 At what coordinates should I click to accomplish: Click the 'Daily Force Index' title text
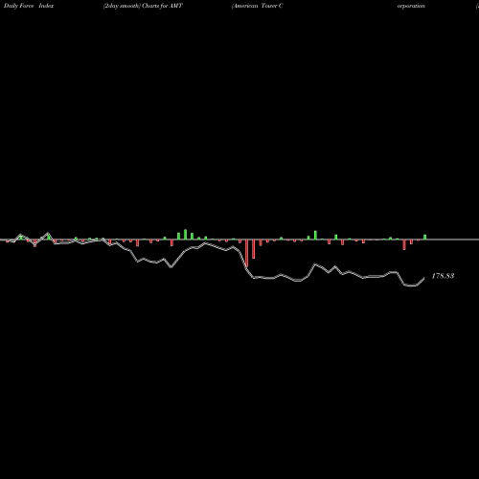point(29,6)
